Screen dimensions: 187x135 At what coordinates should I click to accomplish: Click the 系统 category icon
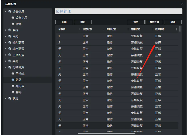point(10,30)
